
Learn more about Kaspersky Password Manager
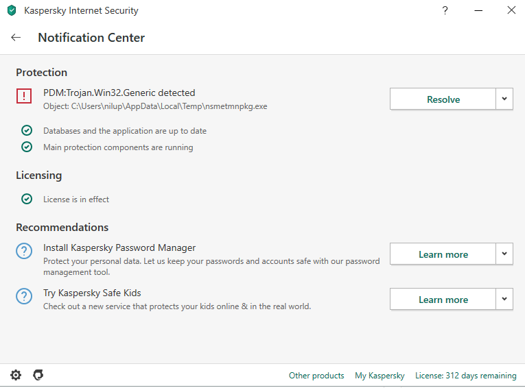pos(443,254)
